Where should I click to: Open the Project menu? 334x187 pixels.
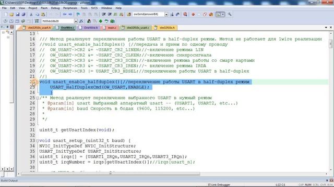(33, 8)
